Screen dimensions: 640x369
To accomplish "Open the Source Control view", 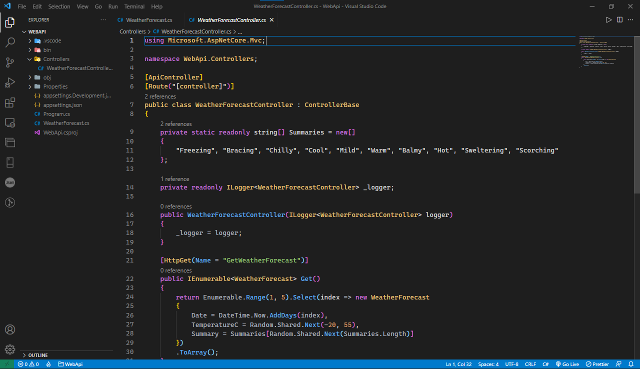I will coord(10,62).
